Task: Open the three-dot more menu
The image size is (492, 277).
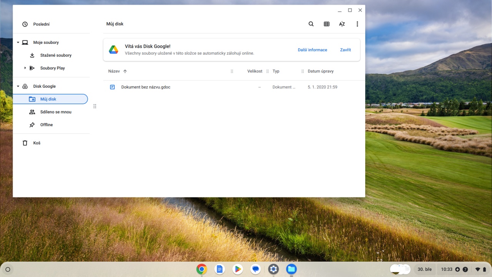Action: coord(357,24)
